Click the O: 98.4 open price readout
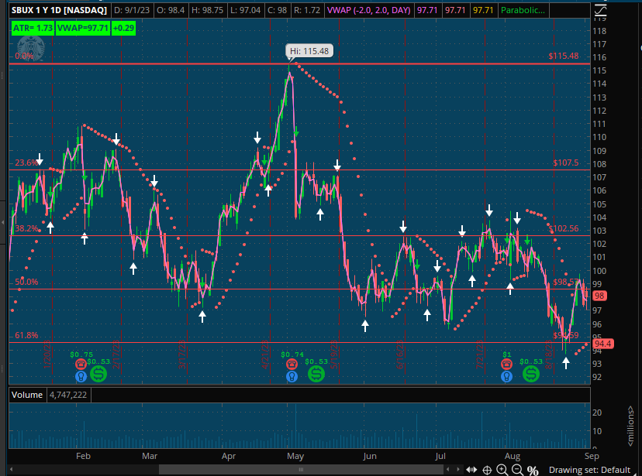The height and width of the screenshot is (476, 642). [171, 10]
